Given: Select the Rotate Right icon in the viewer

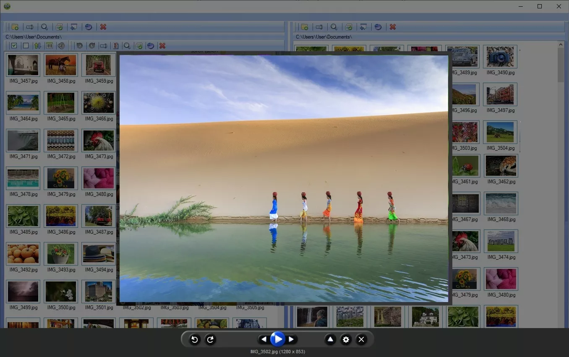Looking at the screenshot, I should pyautogui.click(x=210, y=339).
